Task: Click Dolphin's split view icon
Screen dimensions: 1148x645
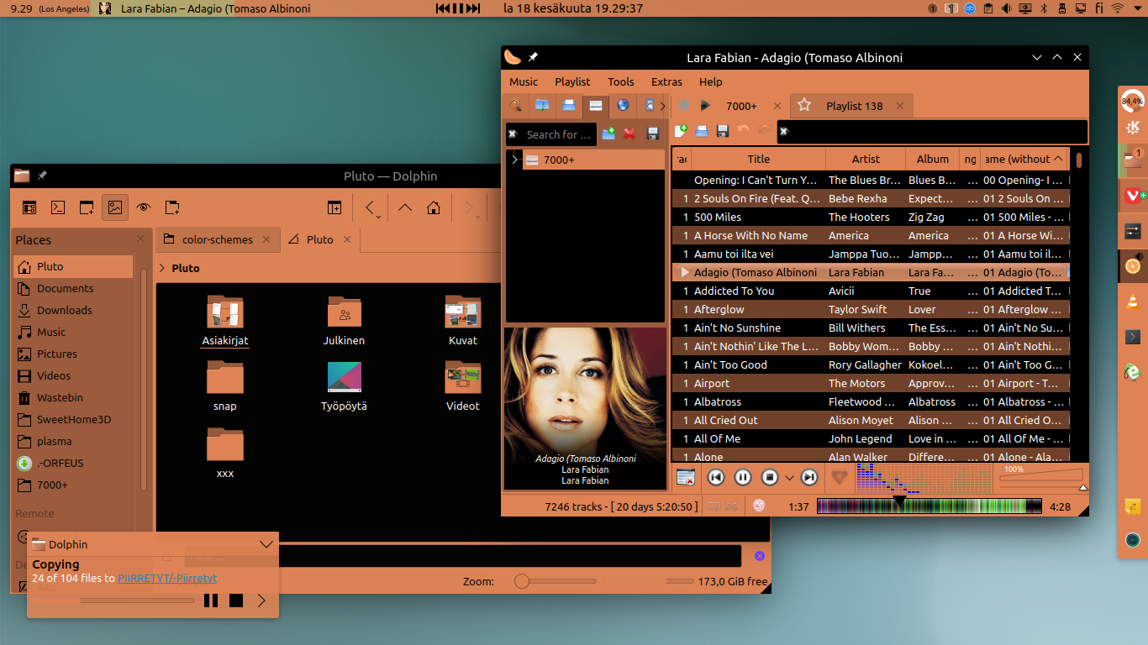Action: tap(334, 207)
